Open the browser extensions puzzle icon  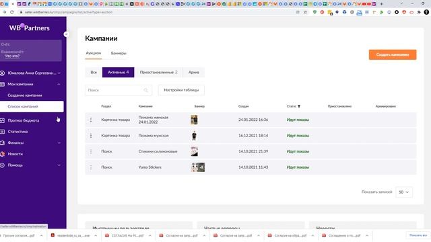pos(419,12)
